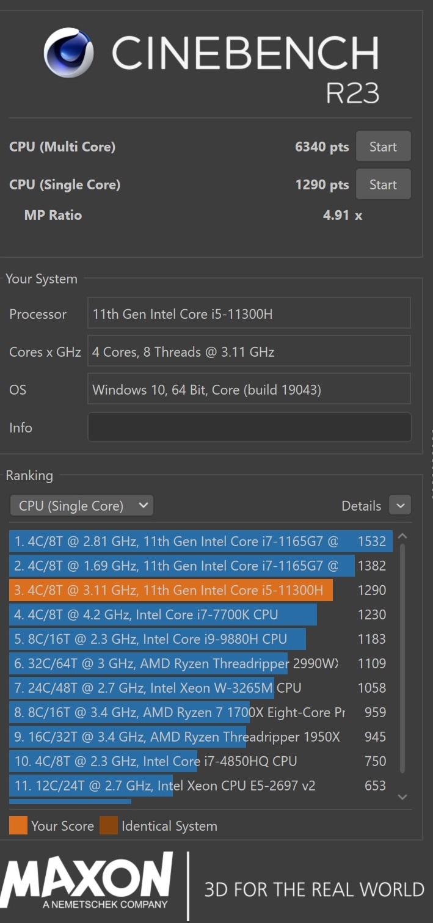Screen dimensions: 433x923
Task: Click the OS Windows 10 field
Action: point(249,390)
